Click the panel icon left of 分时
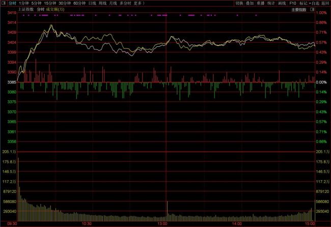The width and height of the screenshot is (331, 227). click(4, 3)
